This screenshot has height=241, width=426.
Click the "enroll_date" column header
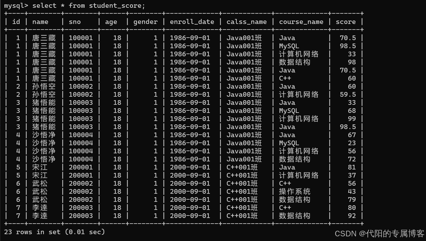click(x=192, y=22)
